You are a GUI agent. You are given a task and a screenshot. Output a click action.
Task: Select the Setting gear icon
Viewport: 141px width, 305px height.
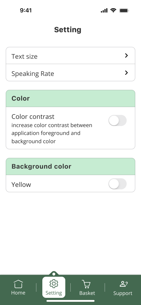[53, 284]
